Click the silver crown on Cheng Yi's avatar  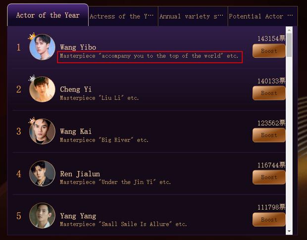coord(32,78)
